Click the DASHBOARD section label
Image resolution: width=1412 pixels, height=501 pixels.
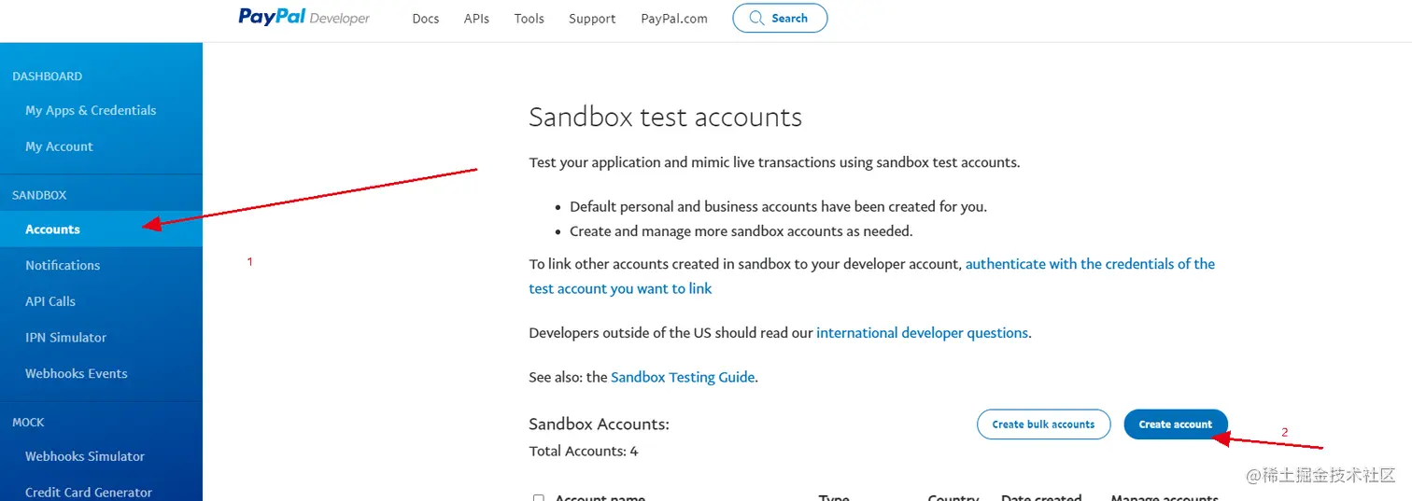(x=47, y=77)
